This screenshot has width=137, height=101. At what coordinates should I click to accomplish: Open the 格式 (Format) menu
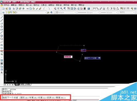(x=36, y=5)
